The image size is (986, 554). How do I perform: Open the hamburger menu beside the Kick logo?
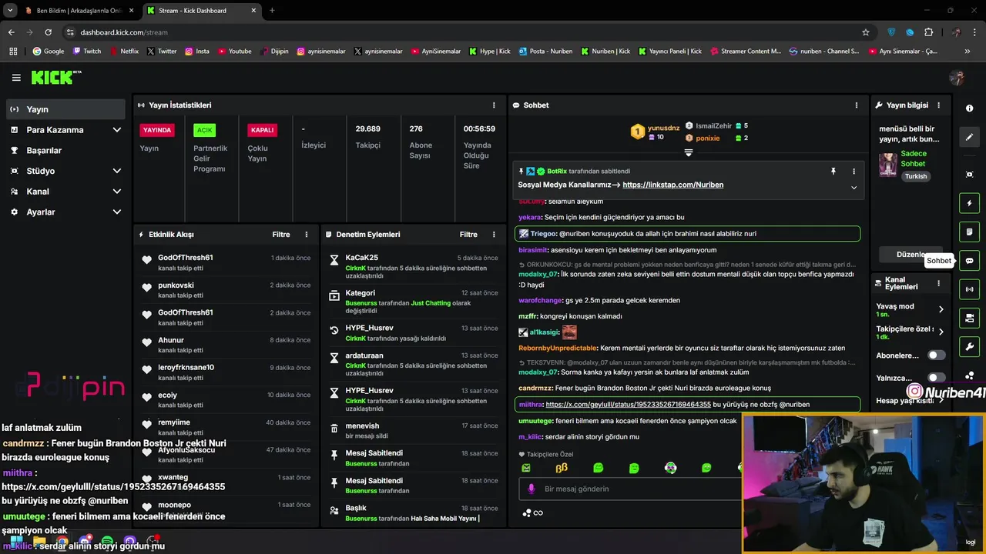pos(16,78)
